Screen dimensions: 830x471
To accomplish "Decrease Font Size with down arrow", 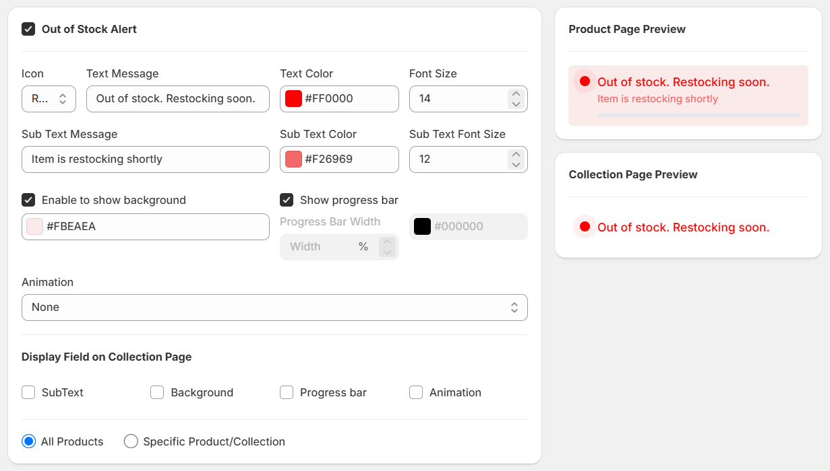I will pyautogui.click(x=516, y=104).
